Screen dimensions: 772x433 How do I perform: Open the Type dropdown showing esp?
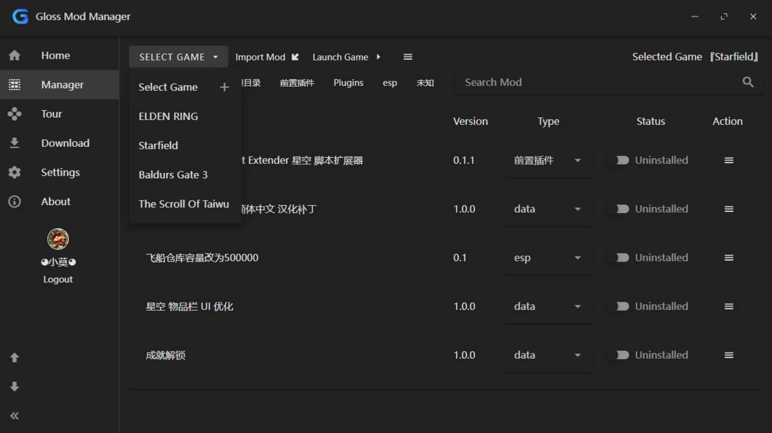(578, 258)
